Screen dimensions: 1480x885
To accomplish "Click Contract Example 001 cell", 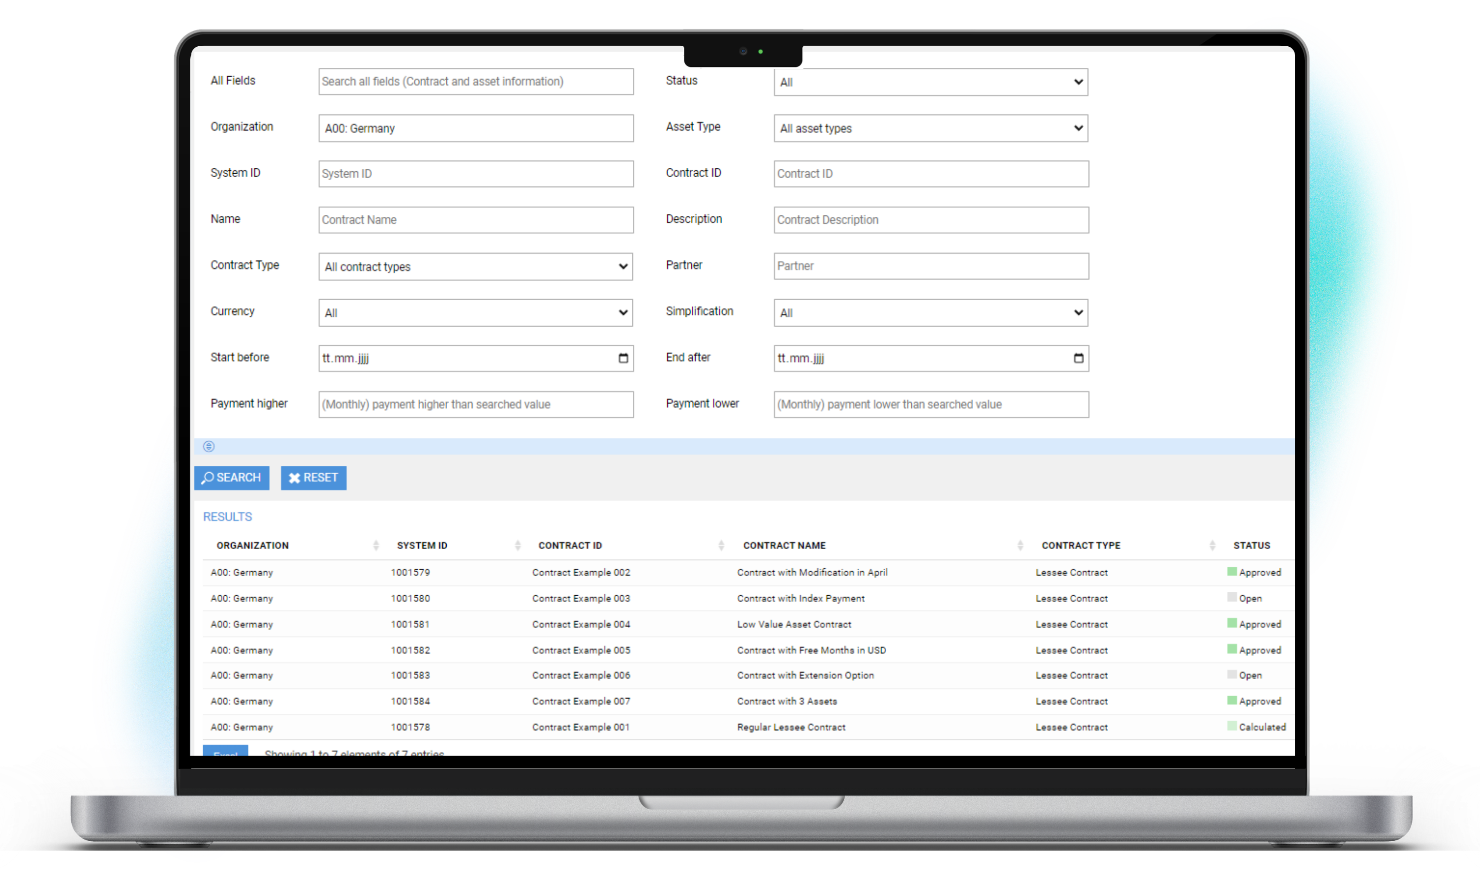I will point(581,727).
